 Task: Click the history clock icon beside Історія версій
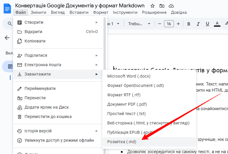click(x=20, y=131)
